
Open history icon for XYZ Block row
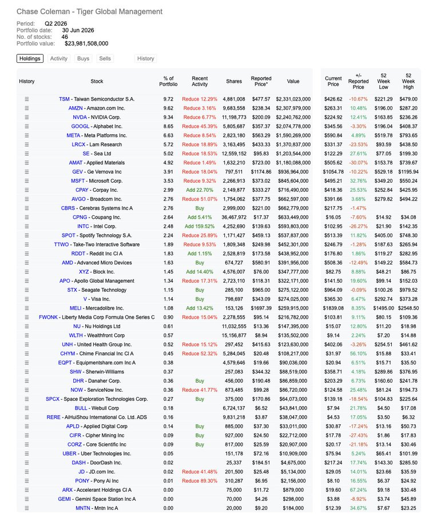click(26, 272)
